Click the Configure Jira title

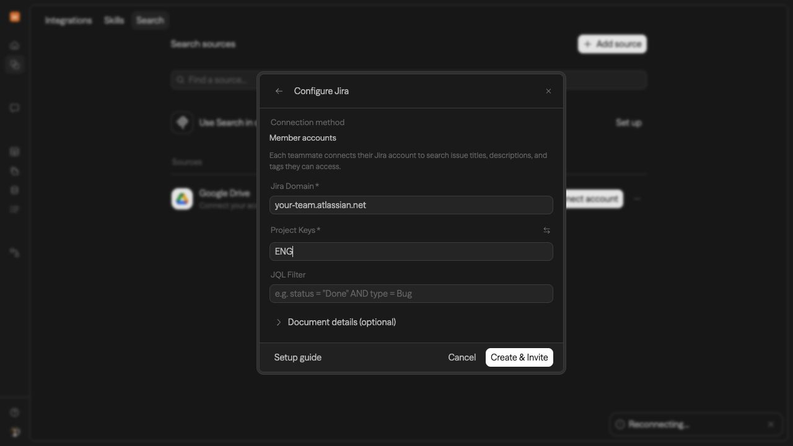point(321,91)
